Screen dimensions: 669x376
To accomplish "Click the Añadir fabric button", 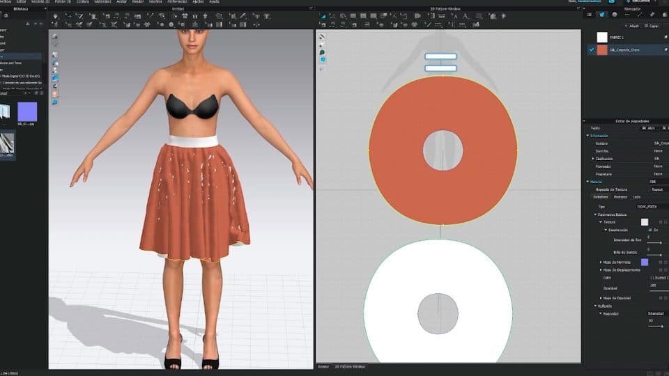I will pyautogui.click(x=632, y=26).
